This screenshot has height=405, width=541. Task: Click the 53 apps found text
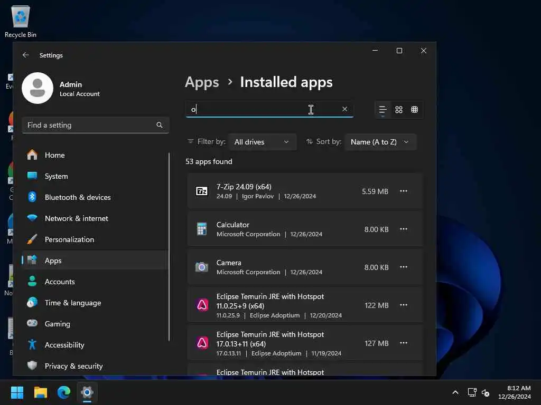[209, 161]
